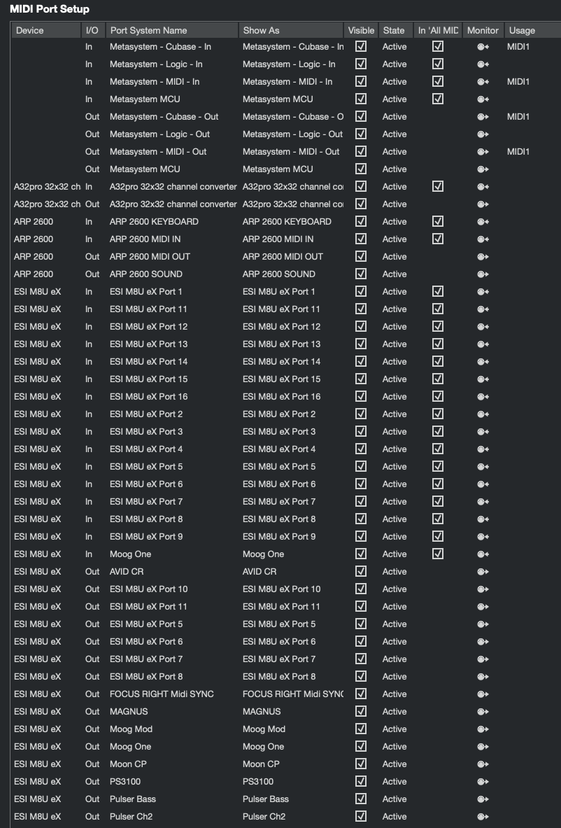Screen dimensions: 561x828
Task: Disable 'All MIDI' checkbox for ARP 2600 MIDI IN
Action: 438,239
